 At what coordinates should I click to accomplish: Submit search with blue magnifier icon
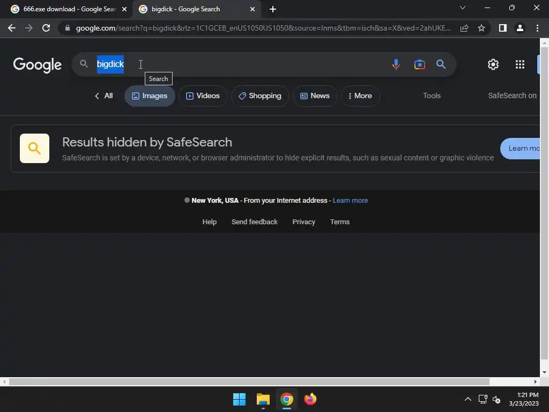441,64
